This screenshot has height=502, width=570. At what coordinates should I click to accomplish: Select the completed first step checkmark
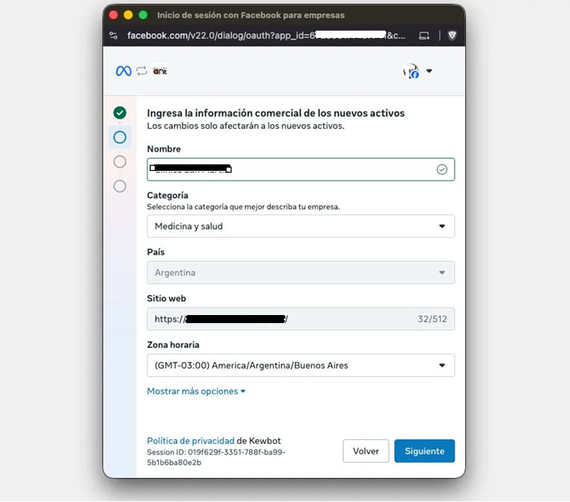point(120,113)
